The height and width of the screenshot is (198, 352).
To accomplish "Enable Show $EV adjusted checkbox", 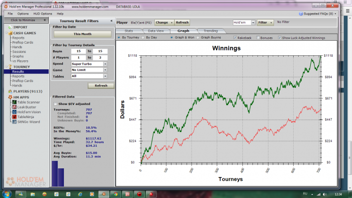I will tap(55, 104).
